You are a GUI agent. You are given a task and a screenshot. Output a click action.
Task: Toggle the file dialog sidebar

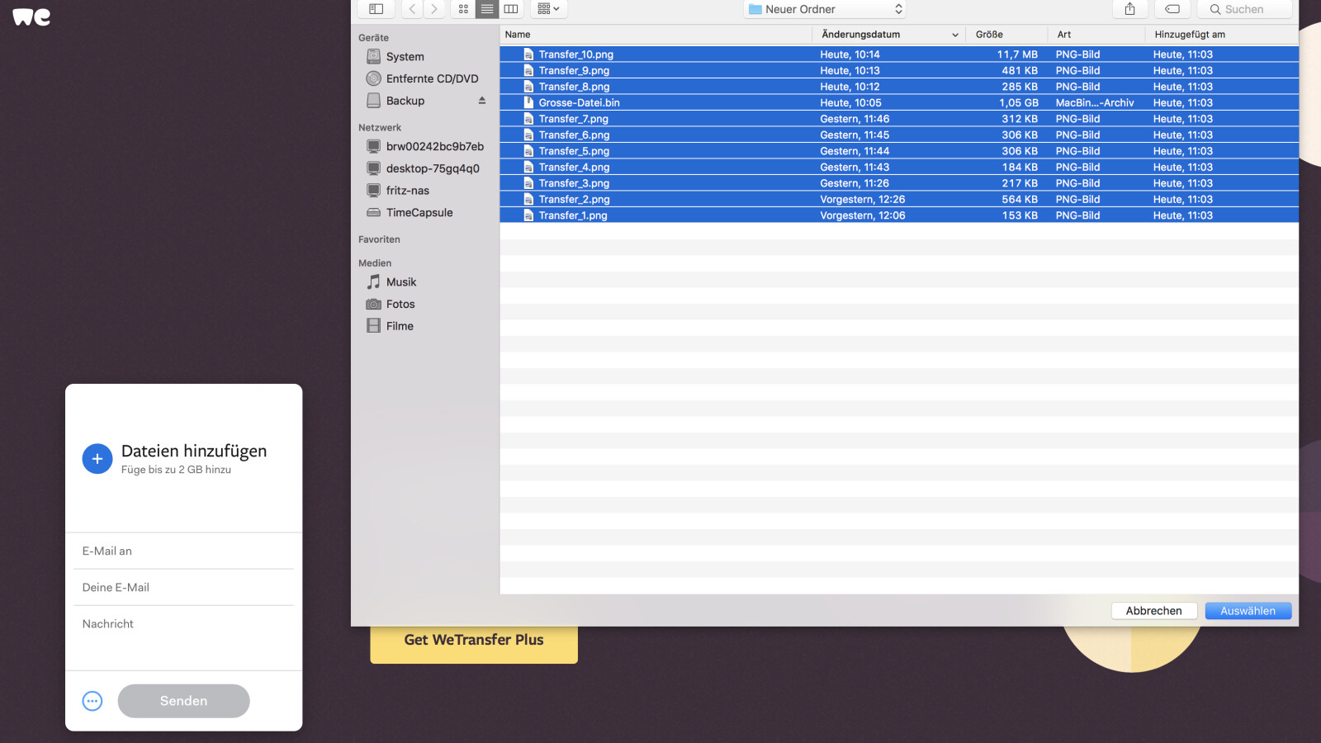376,9
